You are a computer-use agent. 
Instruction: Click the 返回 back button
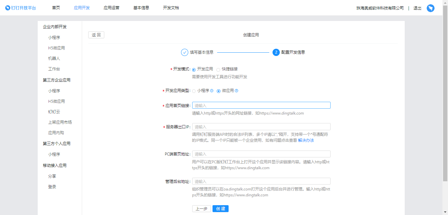[x=96, y=35]
